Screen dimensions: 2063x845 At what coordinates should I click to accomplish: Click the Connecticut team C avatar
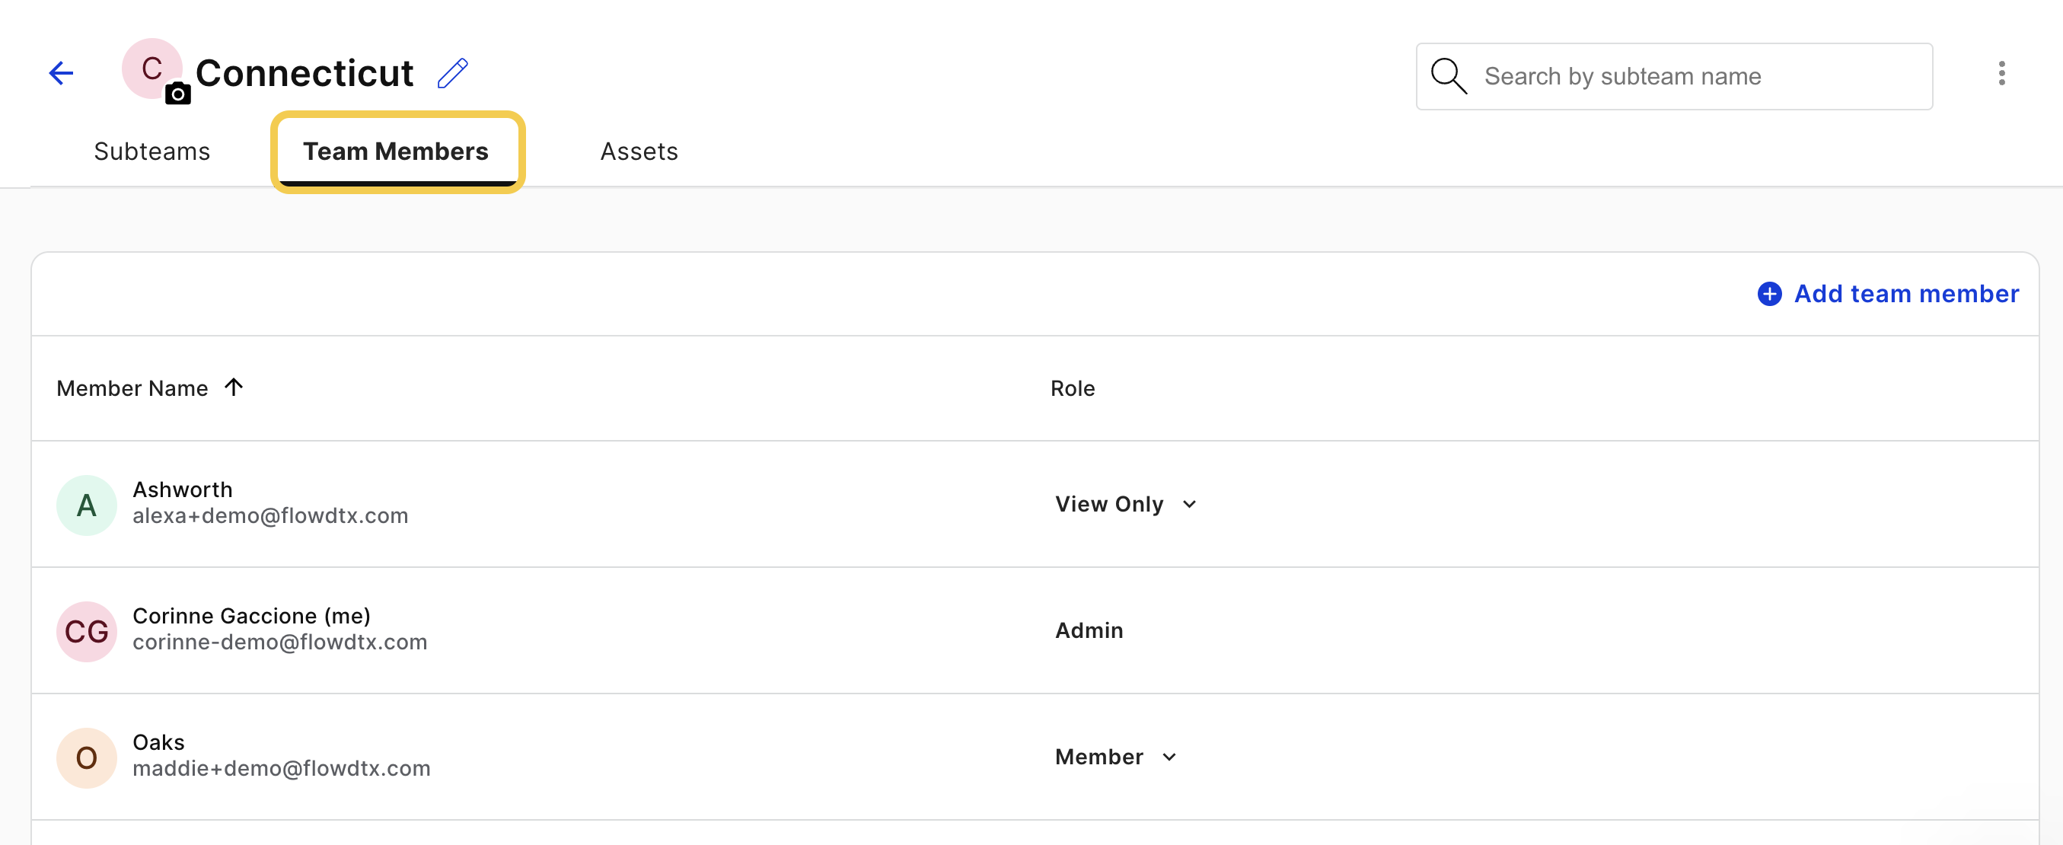point(151,69)
